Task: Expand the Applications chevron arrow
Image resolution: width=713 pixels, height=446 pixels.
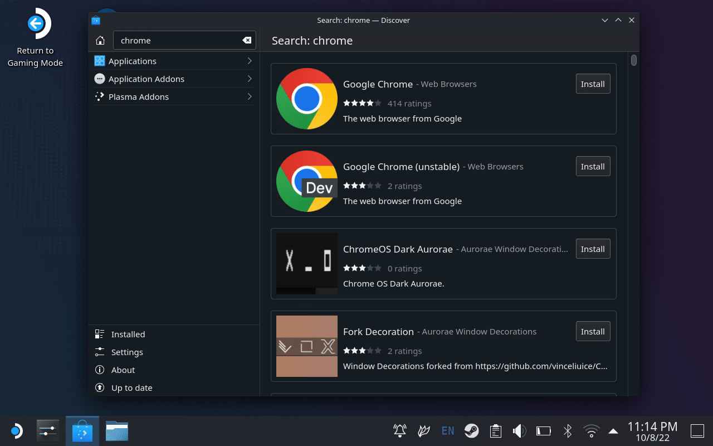Action: pyautogui.click(x=249, y=61)
